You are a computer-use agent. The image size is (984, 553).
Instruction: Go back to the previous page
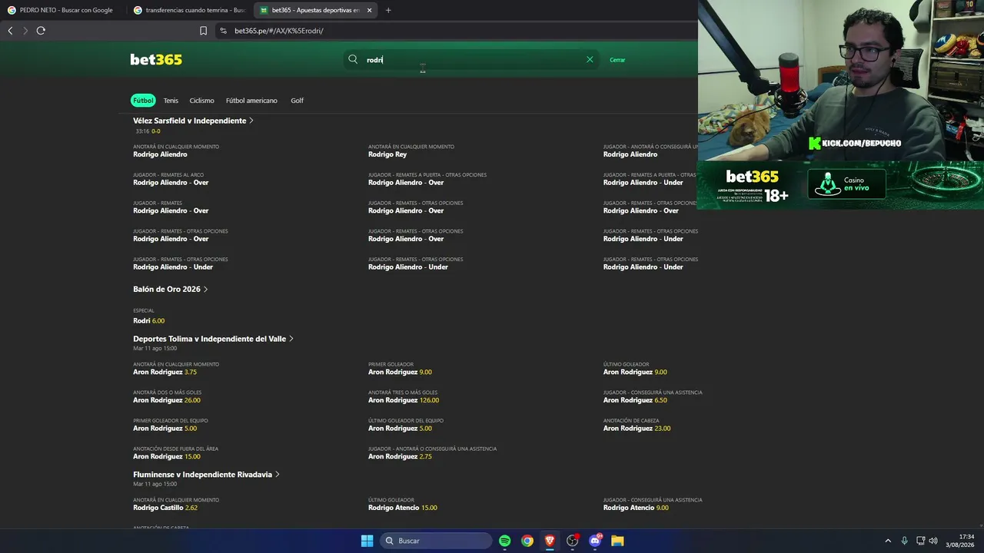10,31
